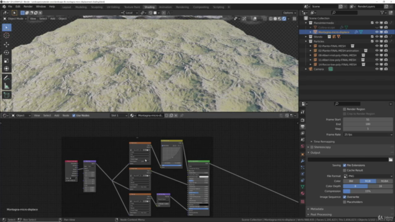Expand the Time Remapping panel

(324, 142)
